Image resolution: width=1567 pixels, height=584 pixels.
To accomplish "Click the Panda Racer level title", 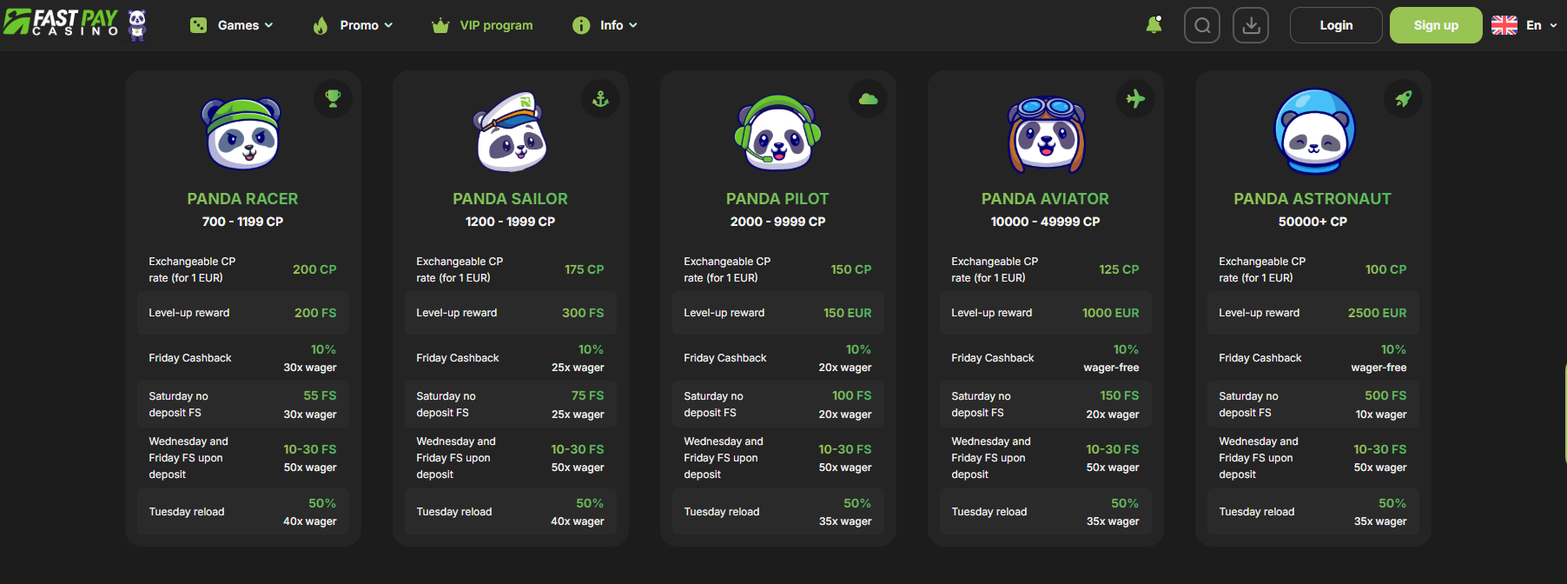I will point(242,199).
